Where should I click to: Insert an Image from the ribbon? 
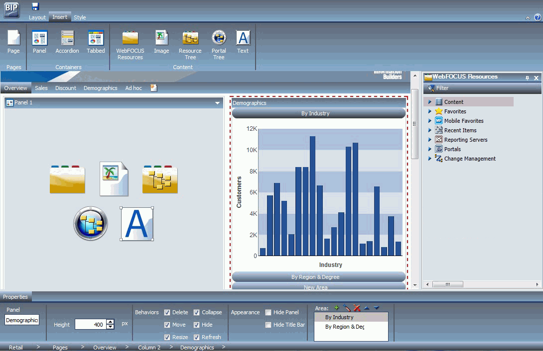click(161, 42)
